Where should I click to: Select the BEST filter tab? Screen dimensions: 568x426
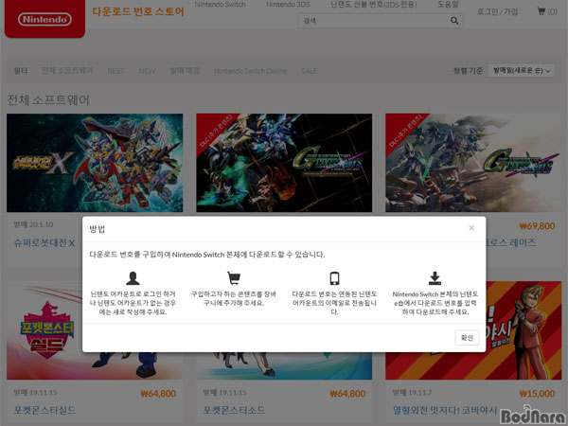[115, 71]
